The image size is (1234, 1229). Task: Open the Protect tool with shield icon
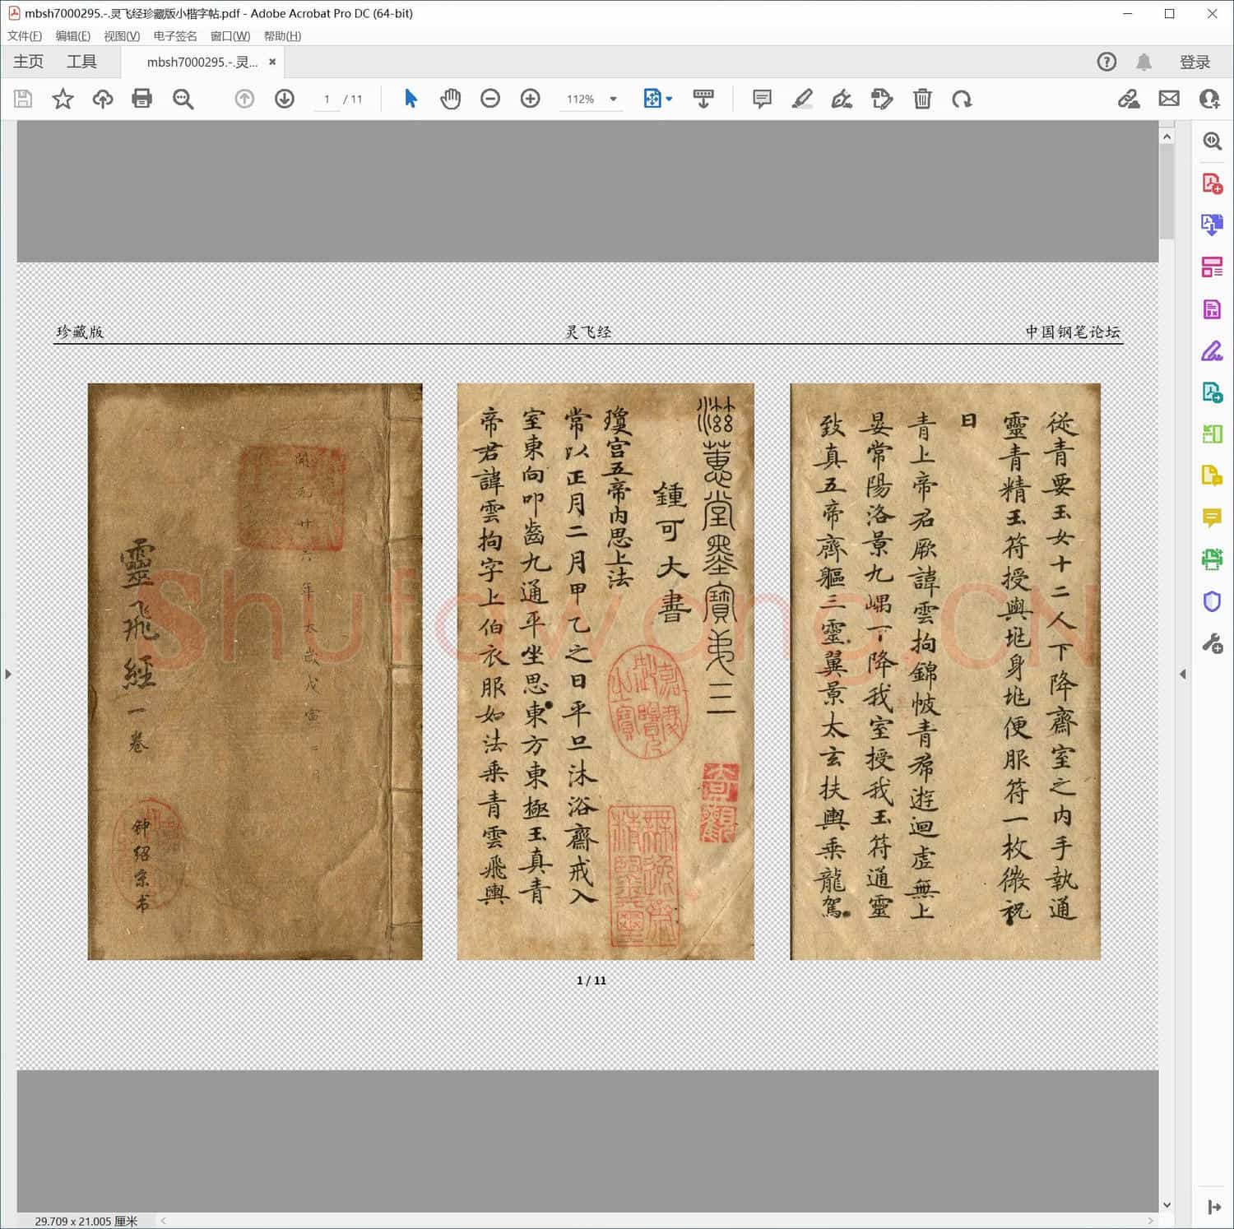click(1212, 601)
